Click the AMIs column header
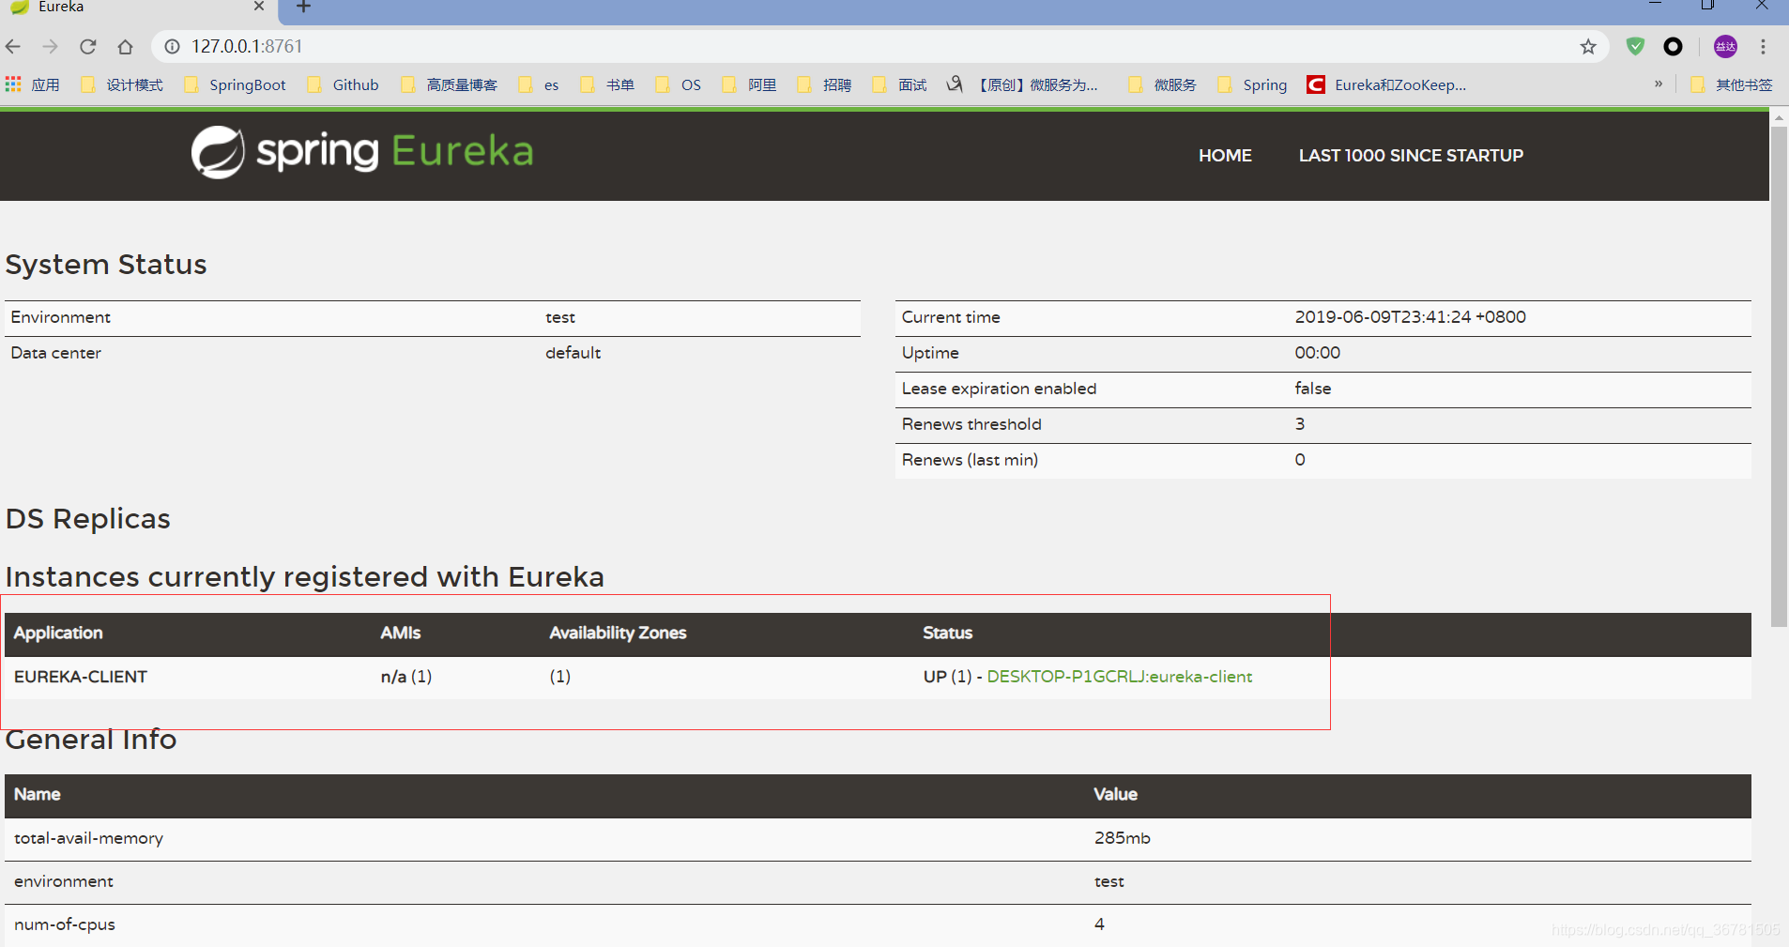Screen dimensions: 1789x947 pyautogui.click(x=401, y=633)
